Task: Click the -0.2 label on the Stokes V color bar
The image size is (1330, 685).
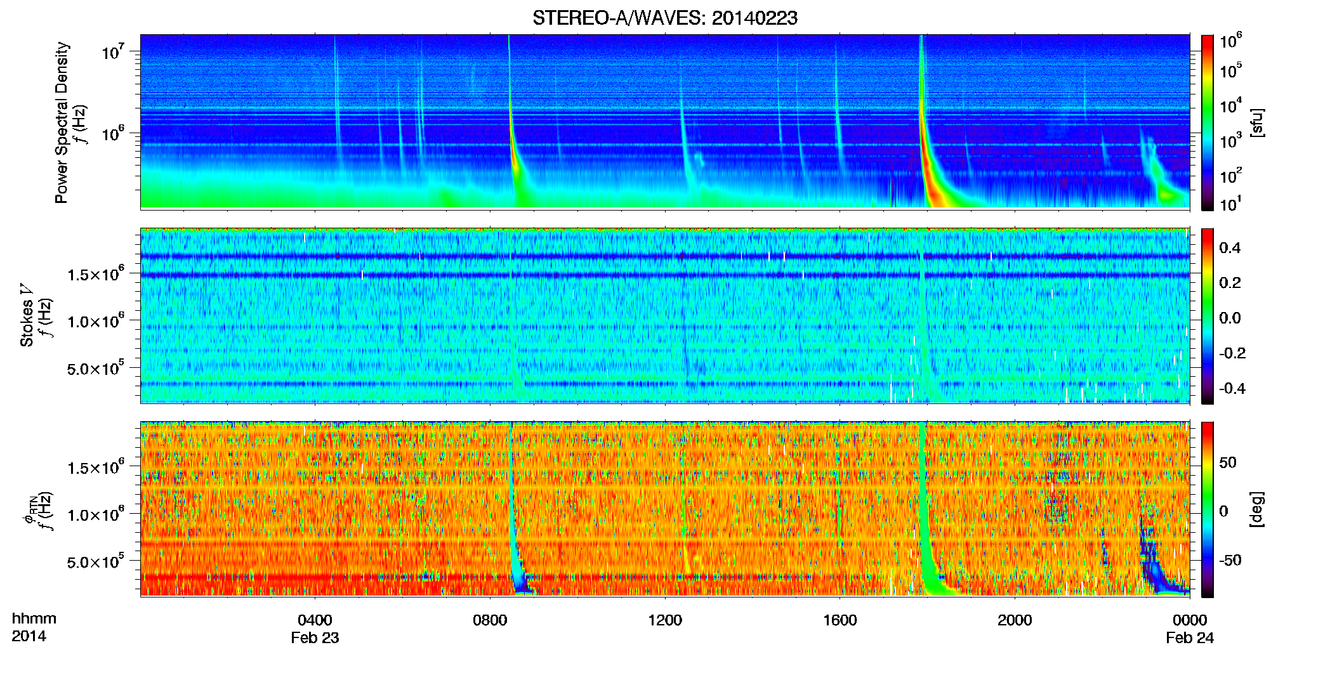Action: 1232,353
